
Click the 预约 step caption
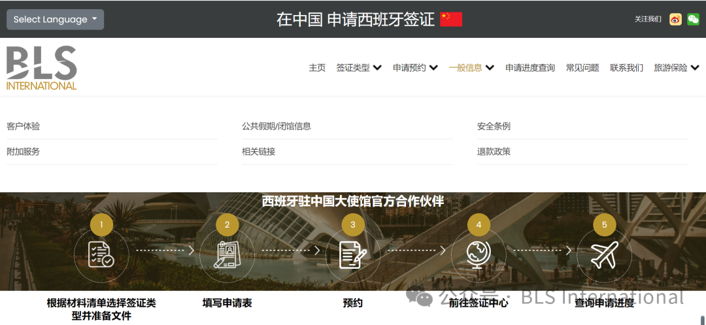pos(352,303)
